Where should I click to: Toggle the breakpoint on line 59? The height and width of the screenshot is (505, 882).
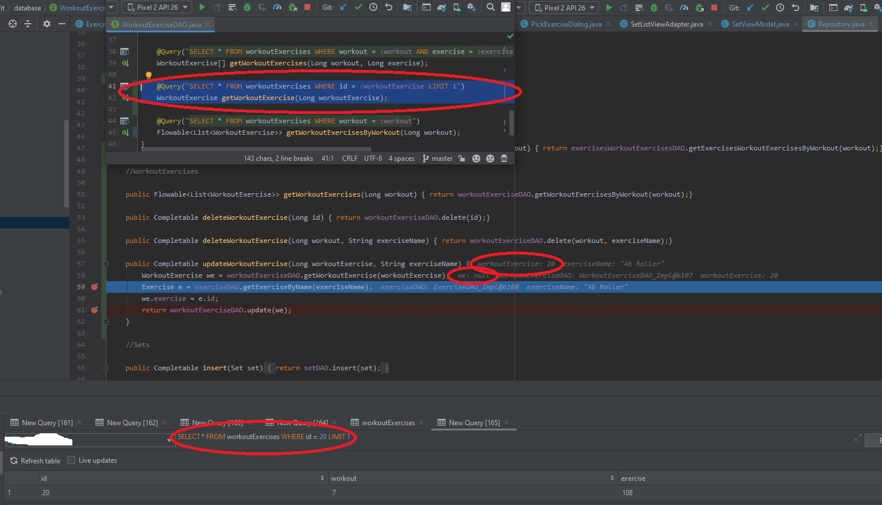[94, 286]
